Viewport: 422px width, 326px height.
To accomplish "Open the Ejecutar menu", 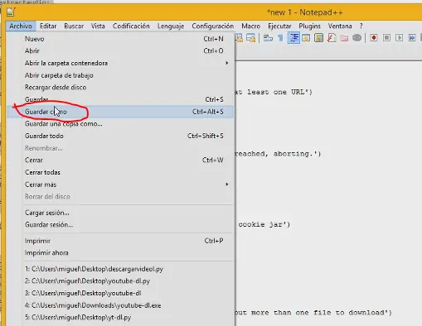I will point(279,26).
